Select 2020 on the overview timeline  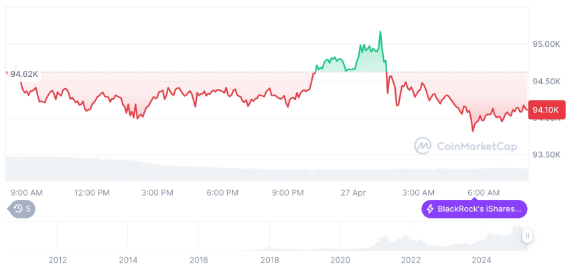coord(340,260)
